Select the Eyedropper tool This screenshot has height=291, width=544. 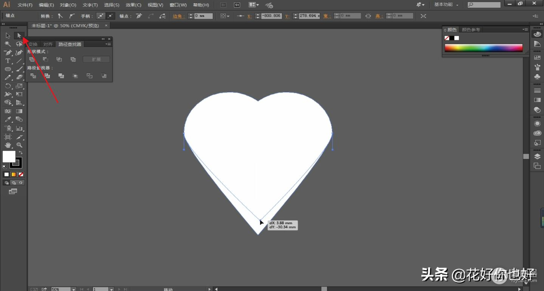[x=8, y=120]
